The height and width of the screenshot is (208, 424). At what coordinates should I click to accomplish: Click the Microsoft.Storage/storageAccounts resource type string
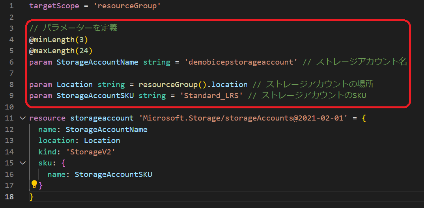pos(243,118)
